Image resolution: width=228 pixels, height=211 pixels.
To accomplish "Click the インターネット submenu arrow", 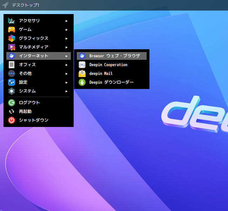I will pos(66,56).
